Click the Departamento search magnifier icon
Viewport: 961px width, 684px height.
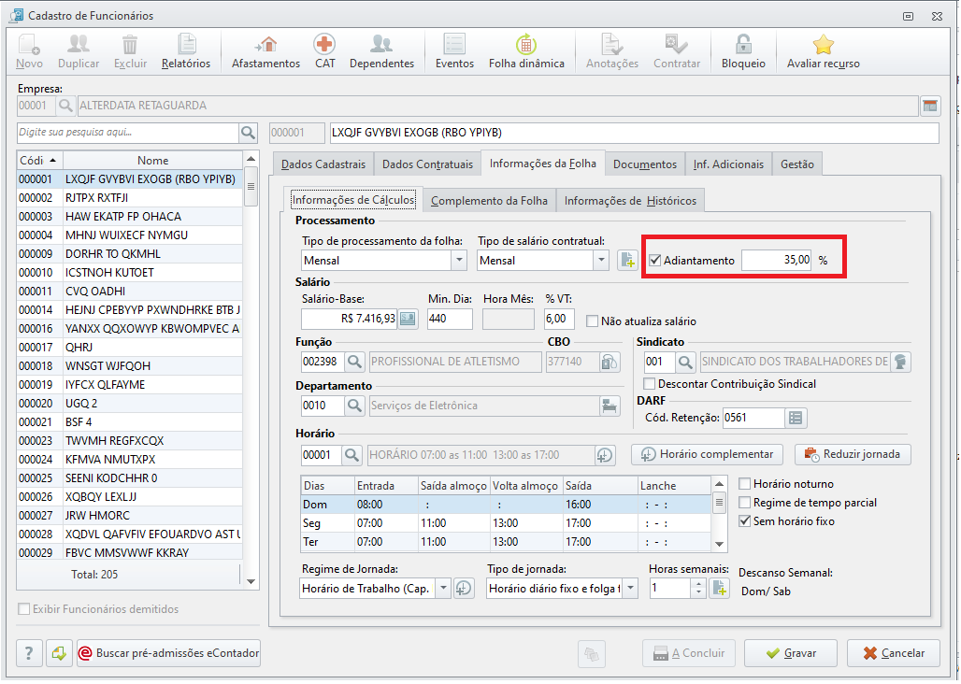(x=354, y=406)
